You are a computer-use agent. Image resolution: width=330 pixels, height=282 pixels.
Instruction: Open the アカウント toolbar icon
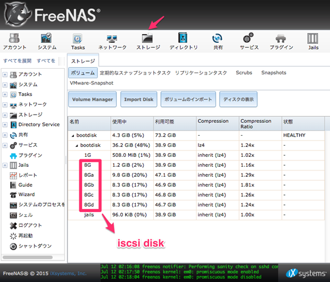coord(15,42)
